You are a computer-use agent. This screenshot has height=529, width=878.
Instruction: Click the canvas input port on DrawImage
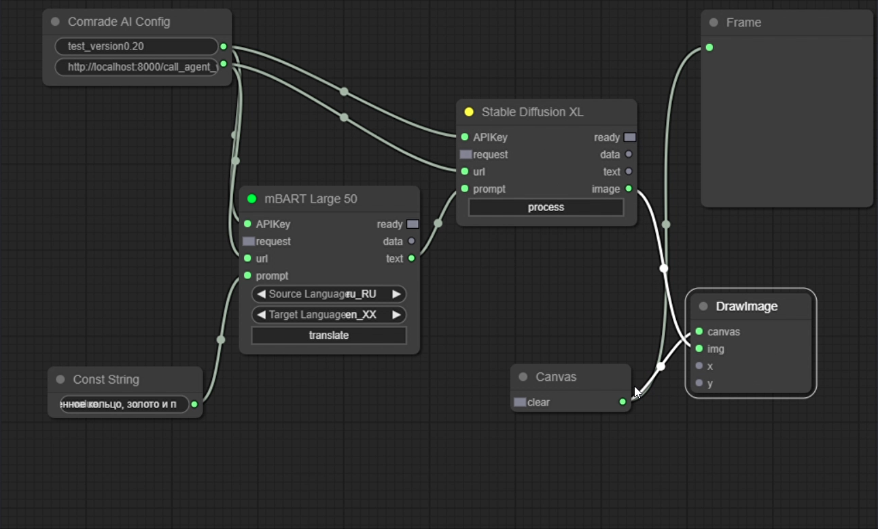pyautogui.click(x=699, y=331)
